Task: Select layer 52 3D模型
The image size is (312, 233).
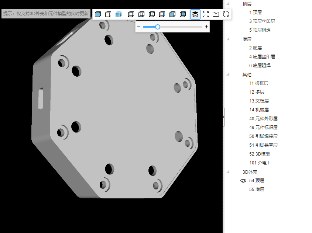Action: [x=260, y=154]
